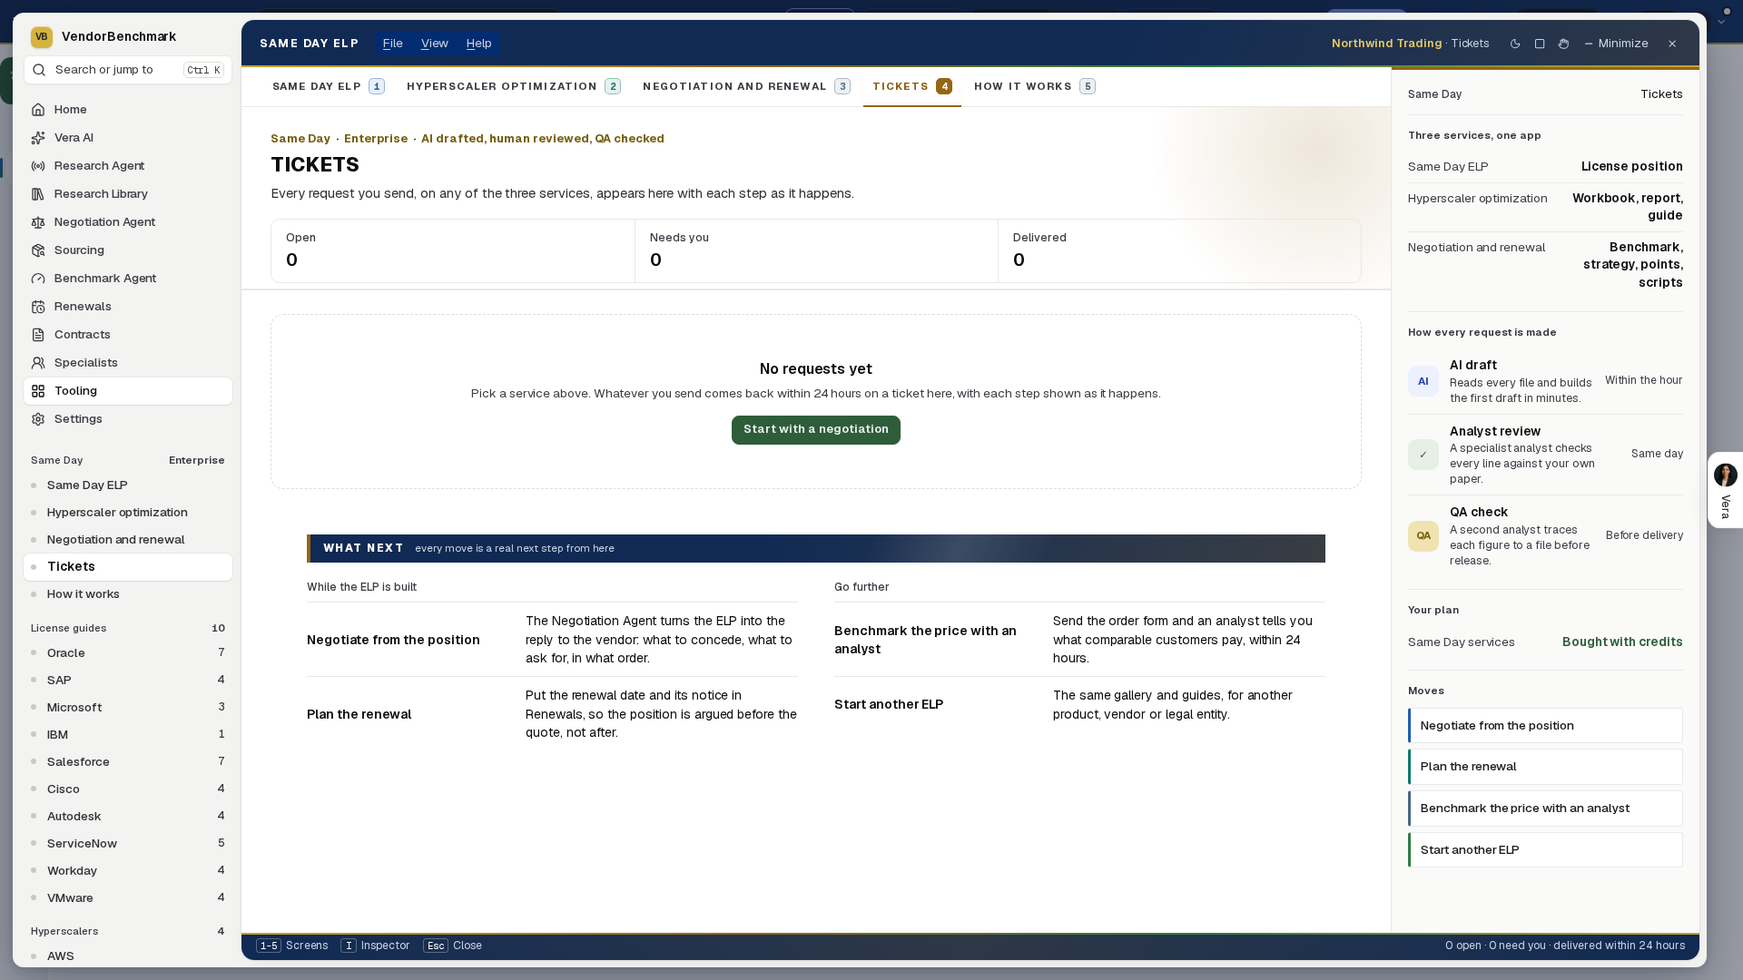
Task: Open the Oracle license guide
Action: click(127, 653)
